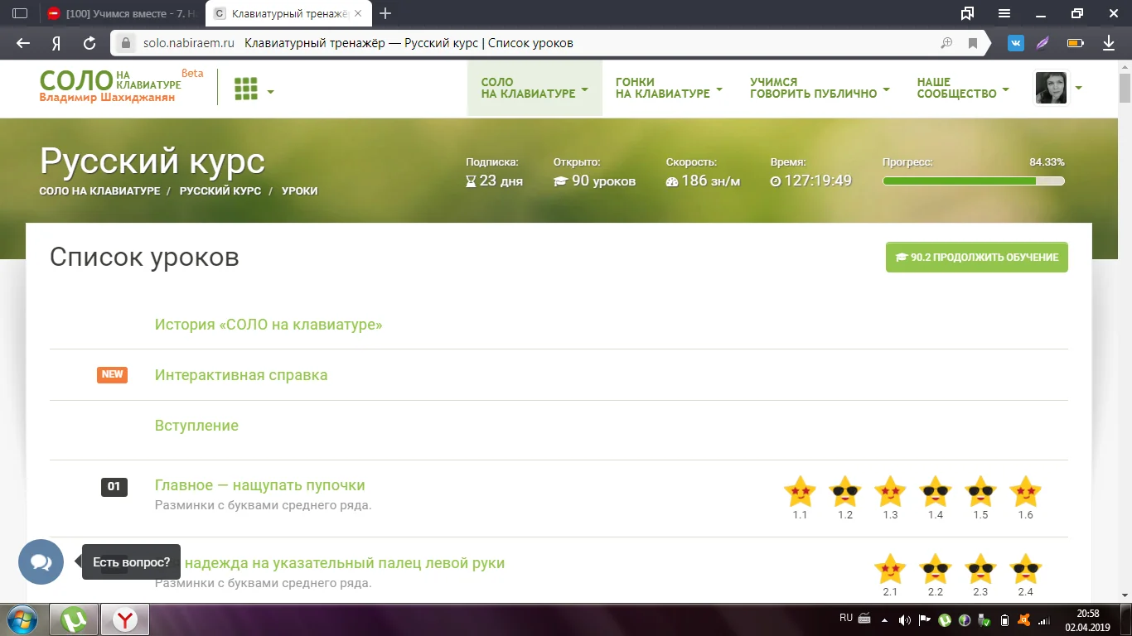
Task: Click the star for exercise 2.2
Action: tap(936, 569)
